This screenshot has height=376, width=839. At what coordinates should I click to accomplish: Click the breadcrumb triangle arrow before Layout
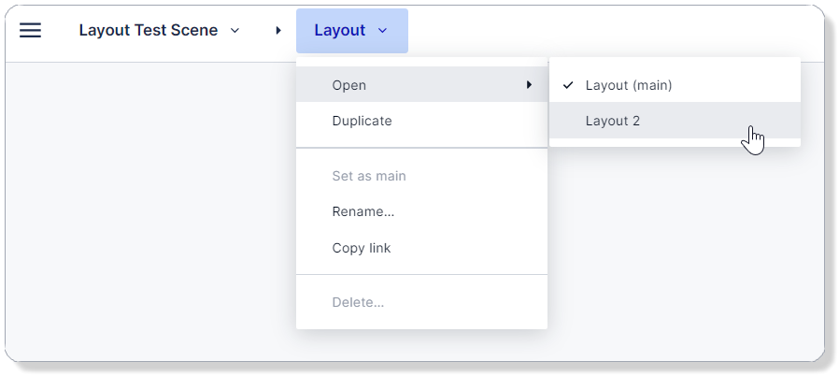point(278,31)
